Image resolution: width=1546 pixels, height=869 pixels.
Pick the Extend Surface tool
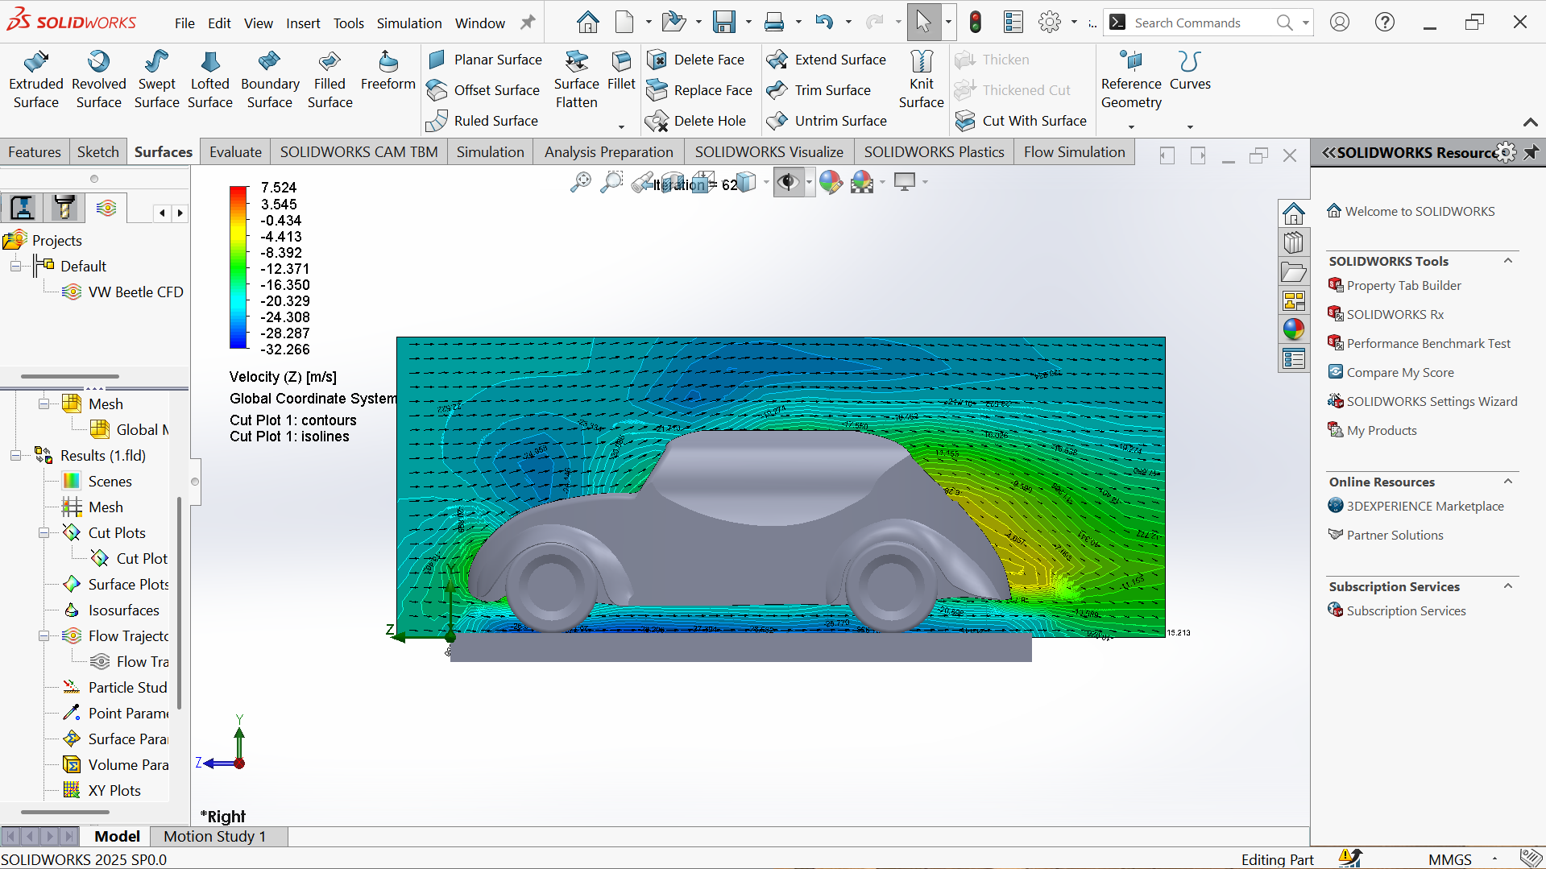click(827, 60)
